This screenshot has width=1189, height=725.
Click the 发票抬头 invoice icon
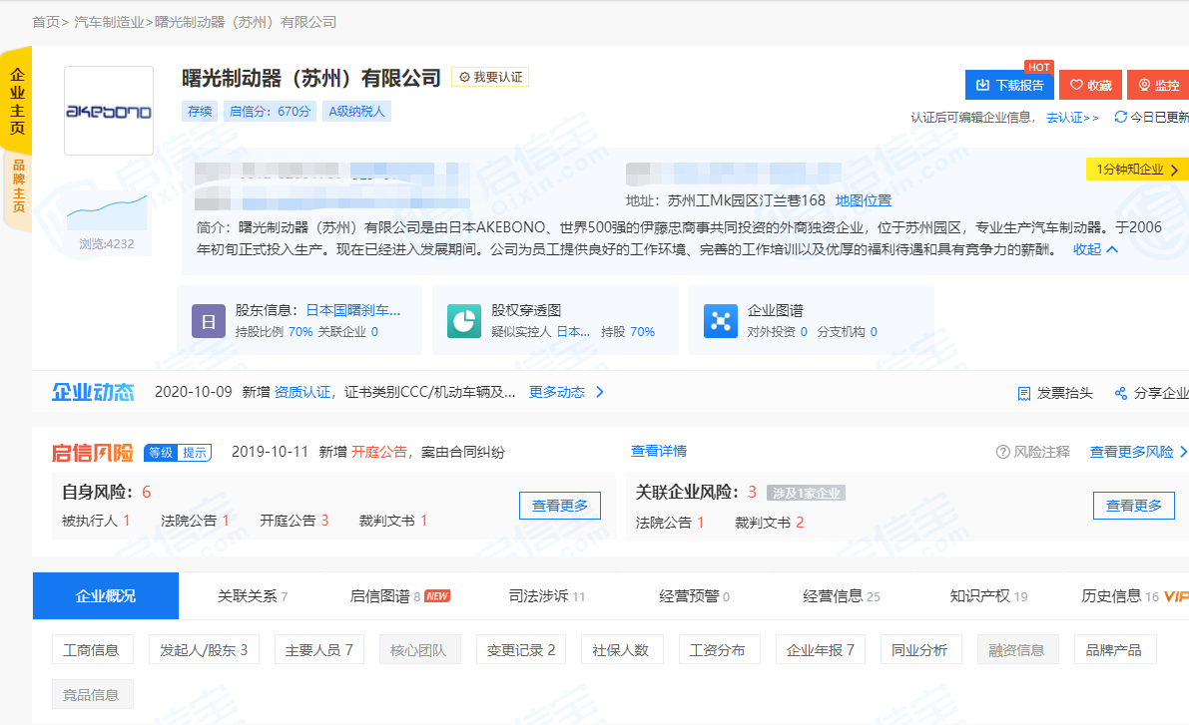tap(1023, 393)
